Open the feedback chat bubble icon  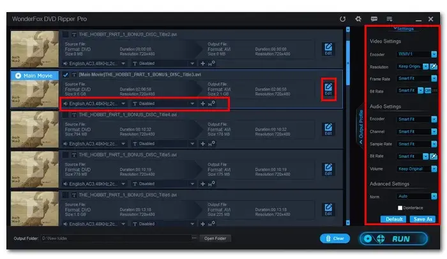pyautogui.click(x=374, y=19)
